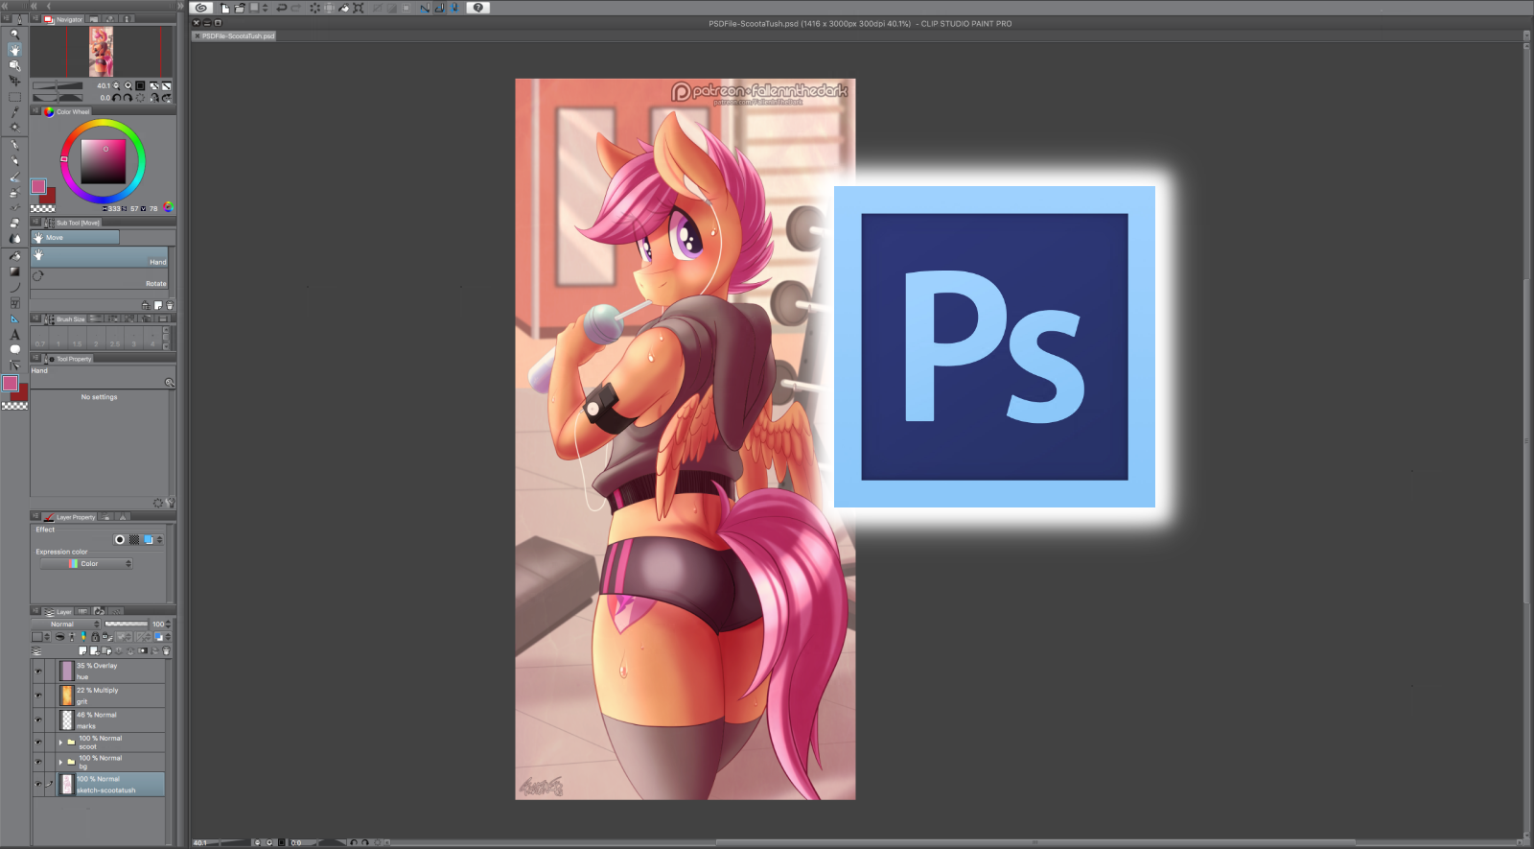Open the Help question mark button

pos(478,8)
